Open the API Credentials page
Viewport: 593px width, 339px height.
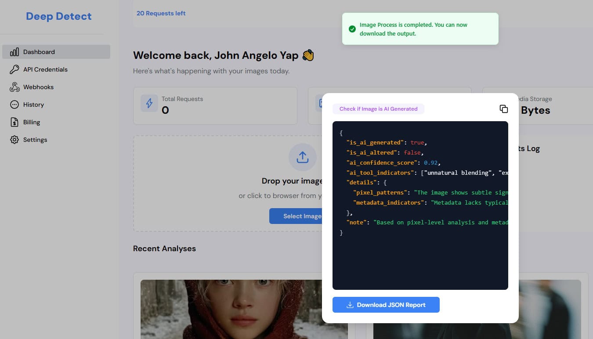point(45,69)
